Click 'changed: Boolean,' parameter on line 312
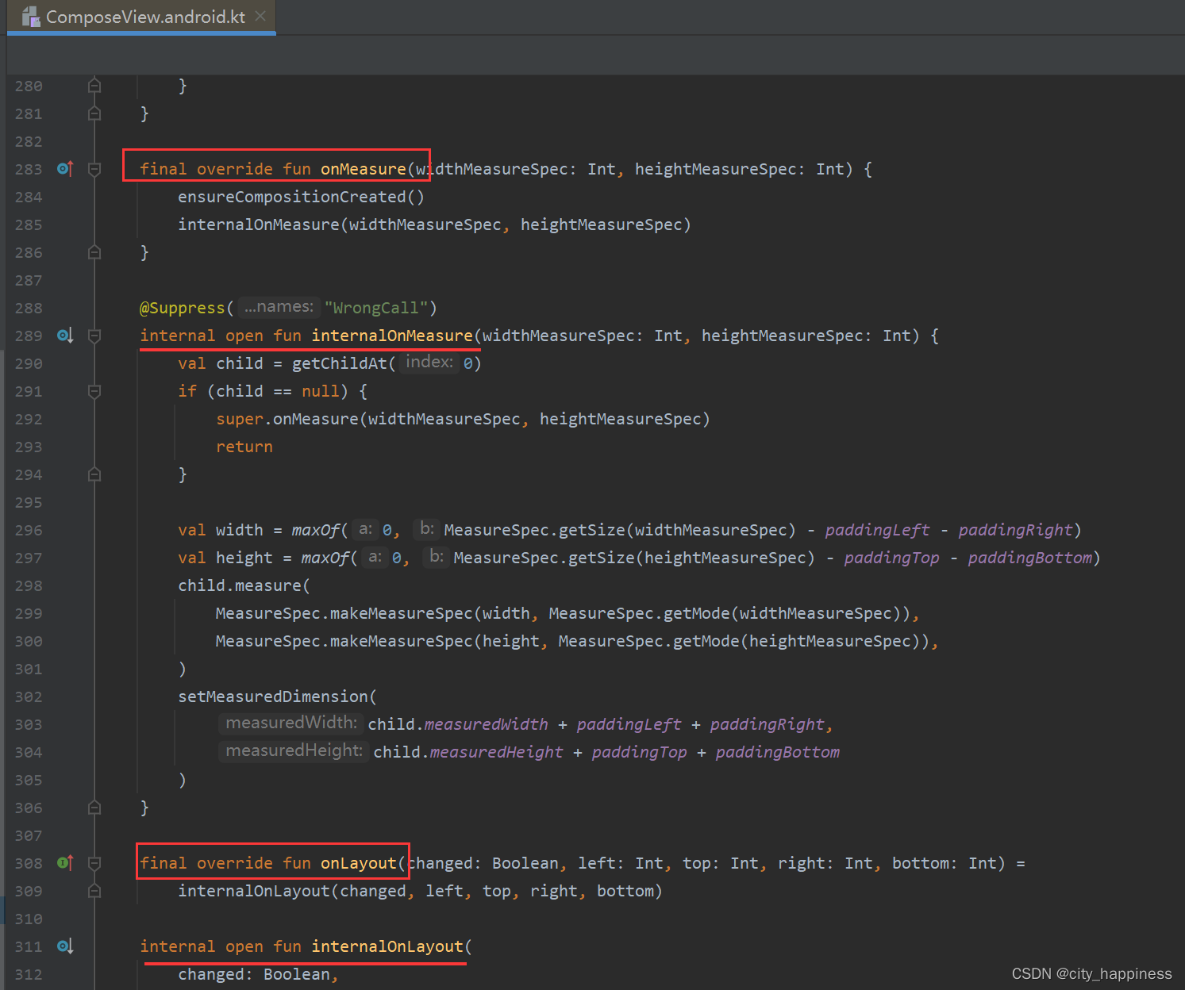Image resolution: width=1185 pixels, height=990 pixels. coord(258,974)
